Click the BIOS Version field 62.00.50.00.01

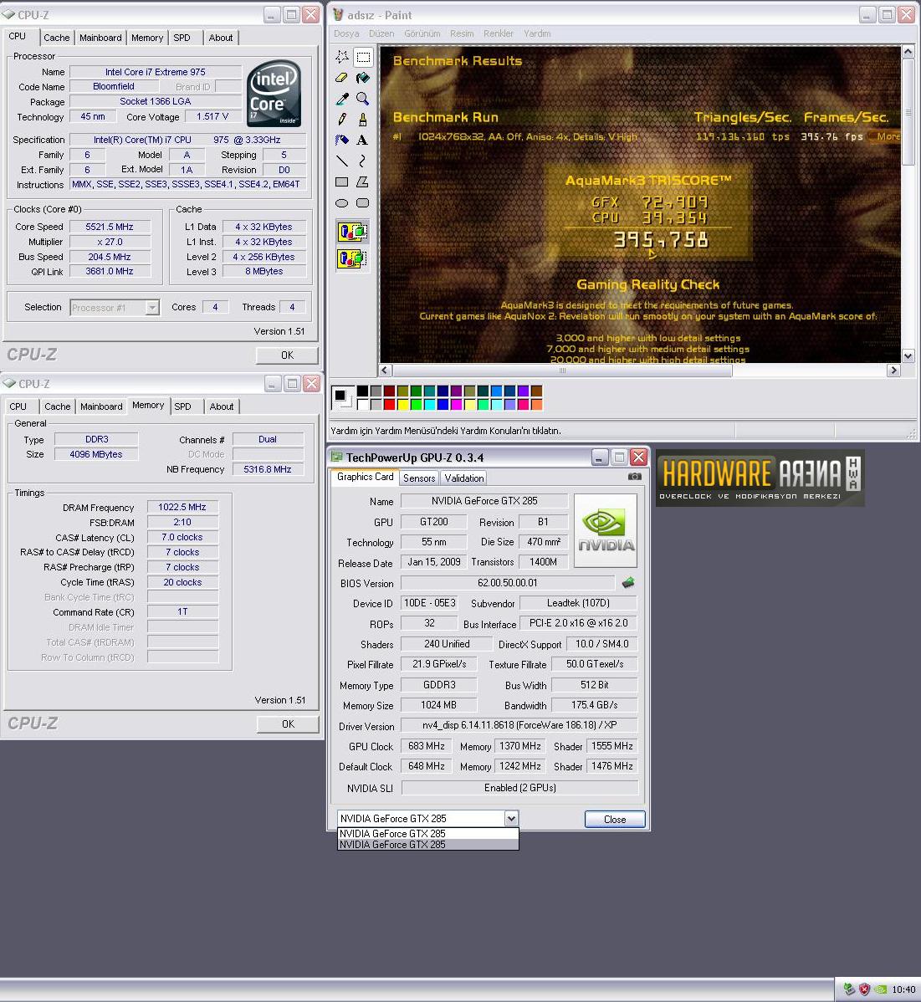(508, 583)
